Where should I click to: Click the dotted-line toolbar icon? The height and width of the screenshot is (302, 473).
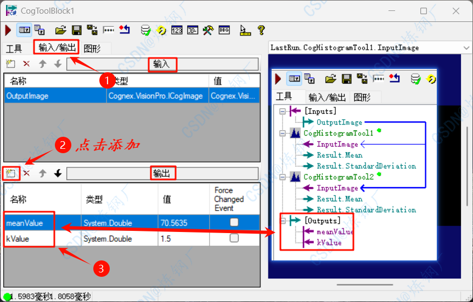[108, 30]
